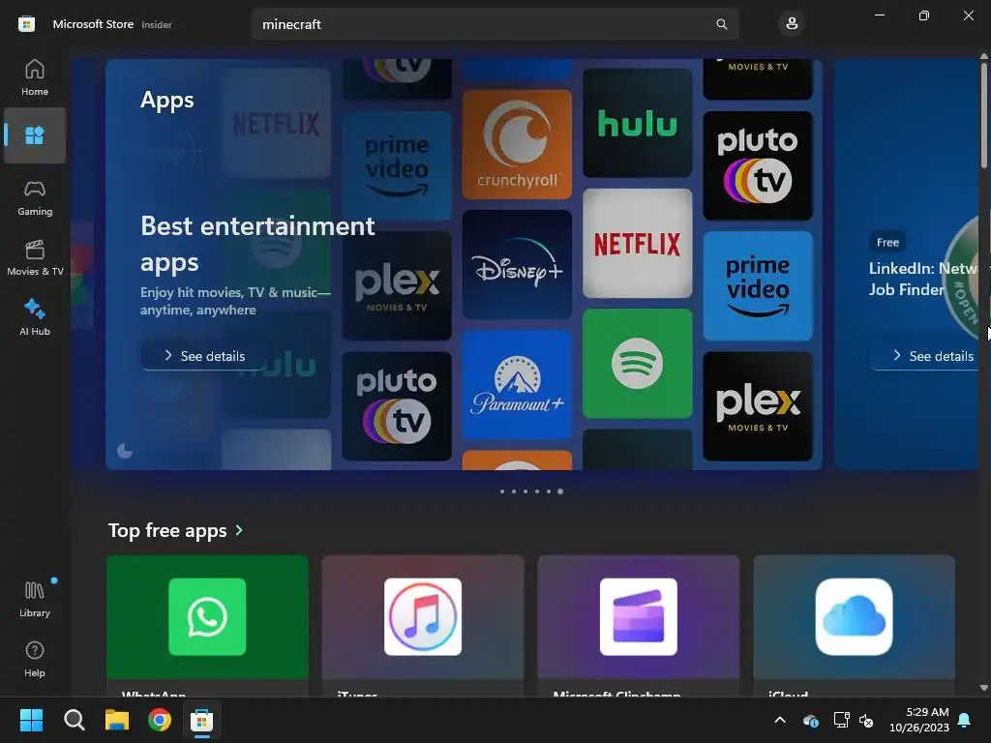This screenshot has height=743, width=991.
Task: Open the Microsoft Clipchamp app card
Action: 639,626
